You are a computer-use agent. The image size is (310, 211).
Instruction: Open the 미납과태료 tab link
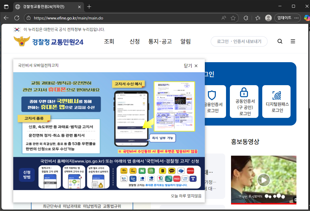point(72,206)
